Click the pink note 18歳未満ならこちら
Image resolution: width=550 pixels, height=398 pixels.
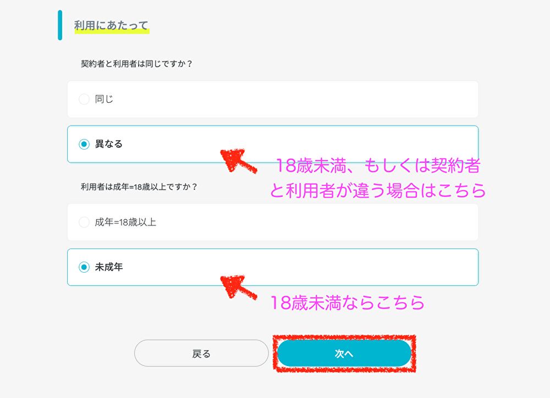tap(347, 302)
